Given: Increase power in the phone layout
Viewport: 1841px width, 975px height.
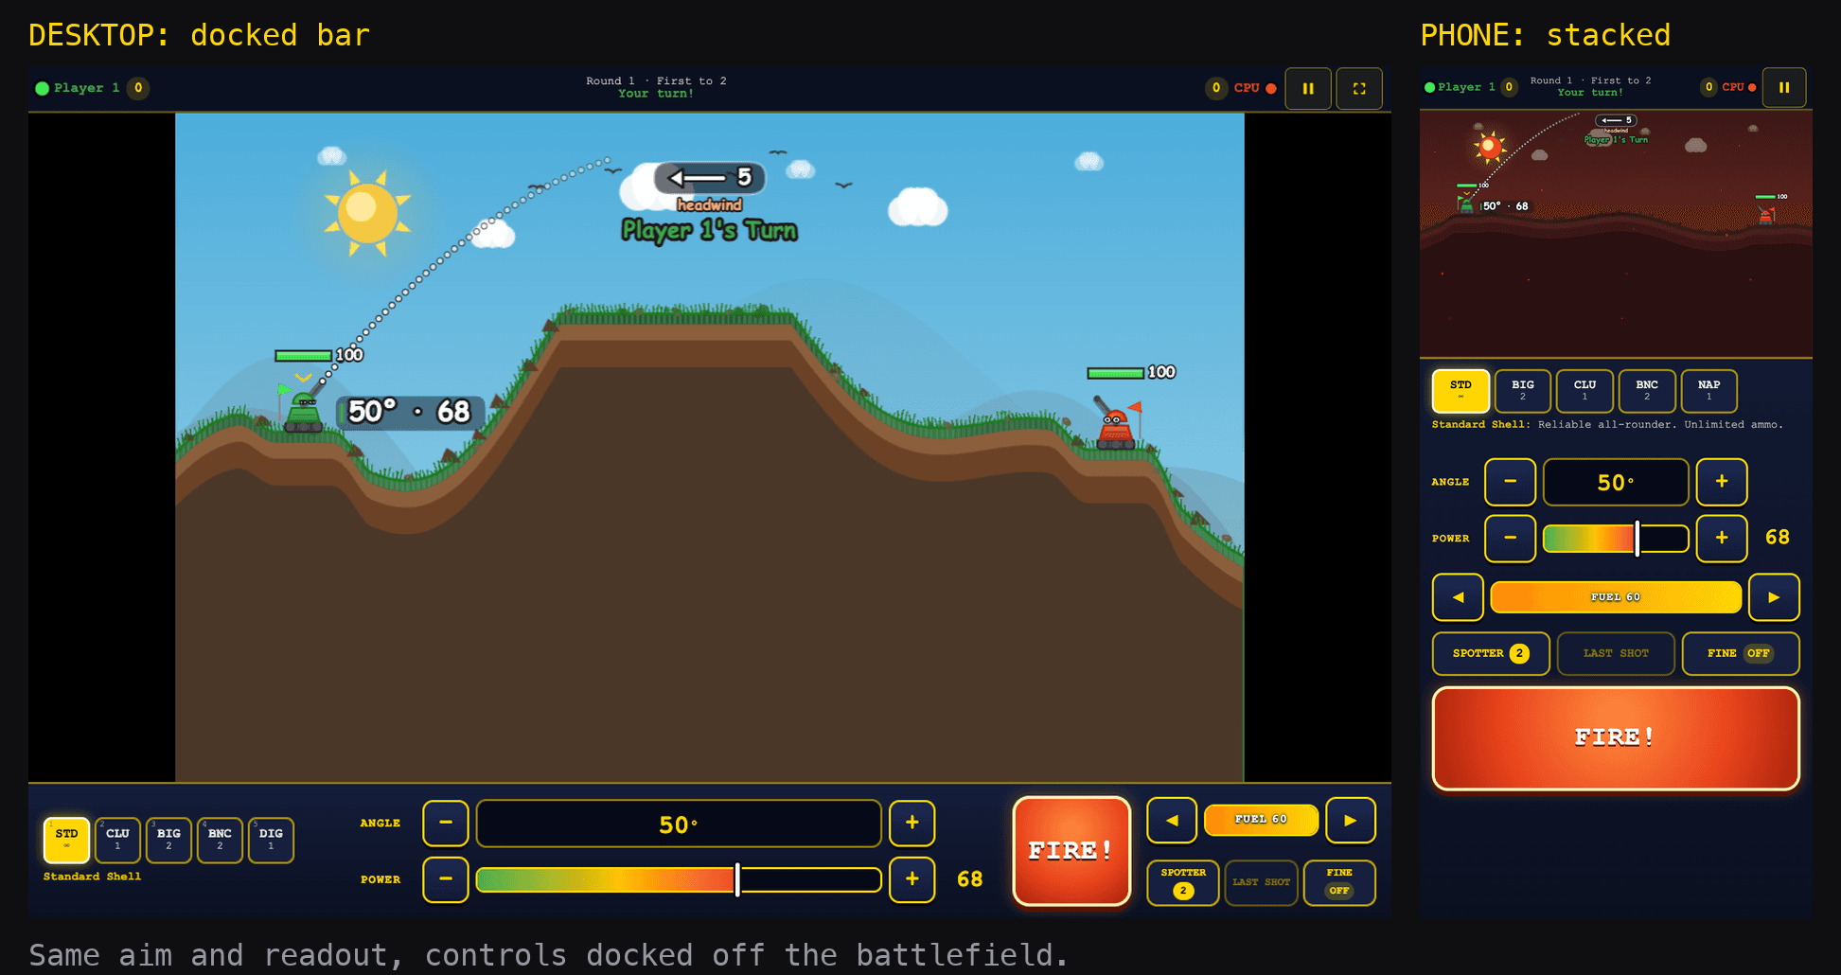Looking at the screenshot, I should [1722, 538].
